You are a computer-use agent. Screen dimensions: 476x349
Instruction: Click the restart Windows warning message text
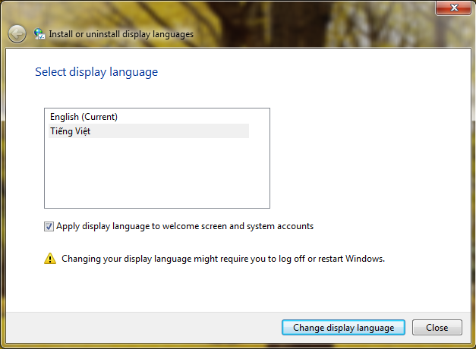(223, 259)
